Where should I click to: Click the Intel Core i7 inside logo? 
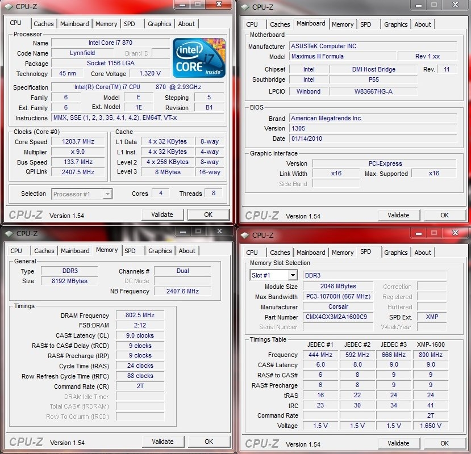pyautogui.click(x=199, y=58)
